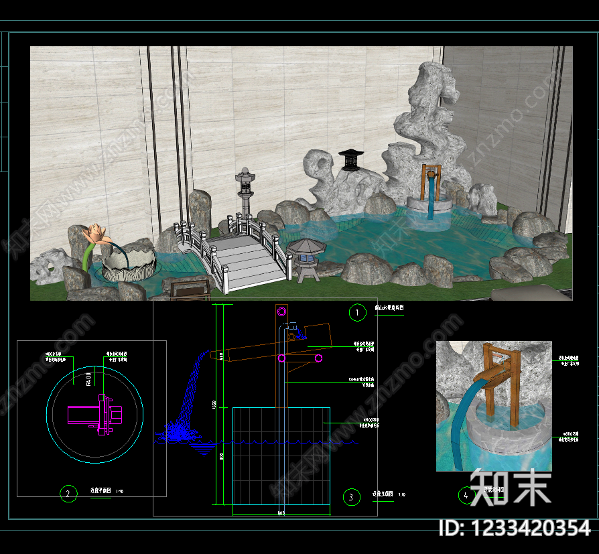Click the green callout circle numbered 3

[x=352, y=497]
